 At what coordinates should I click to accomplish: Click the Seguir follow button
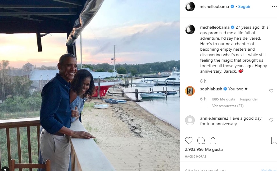[x=244, y=6]
